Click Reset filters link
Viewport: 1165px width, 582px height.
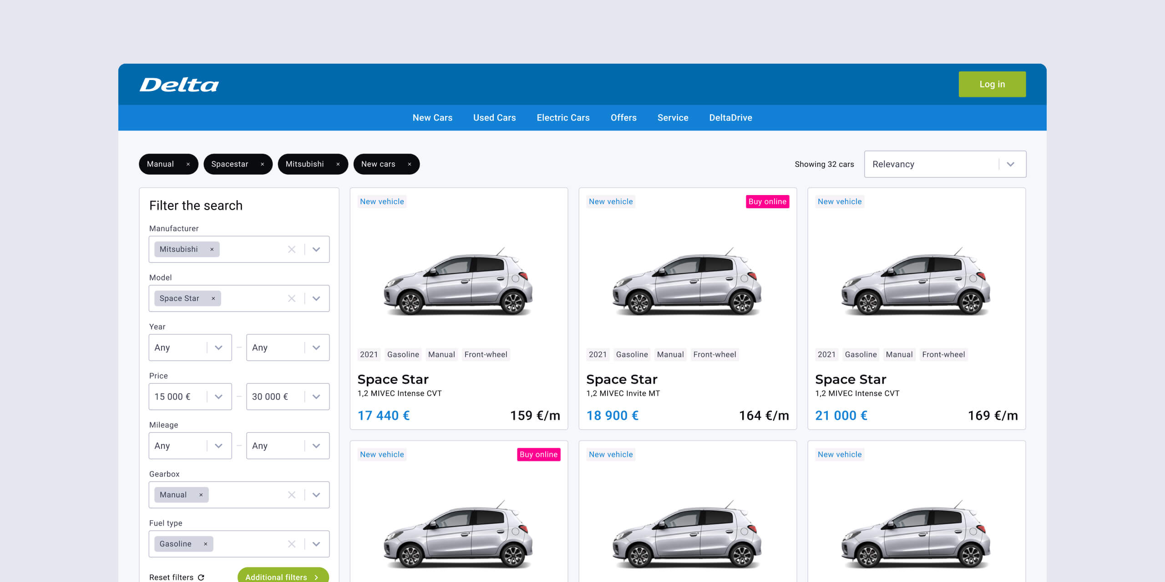[177, 577]
